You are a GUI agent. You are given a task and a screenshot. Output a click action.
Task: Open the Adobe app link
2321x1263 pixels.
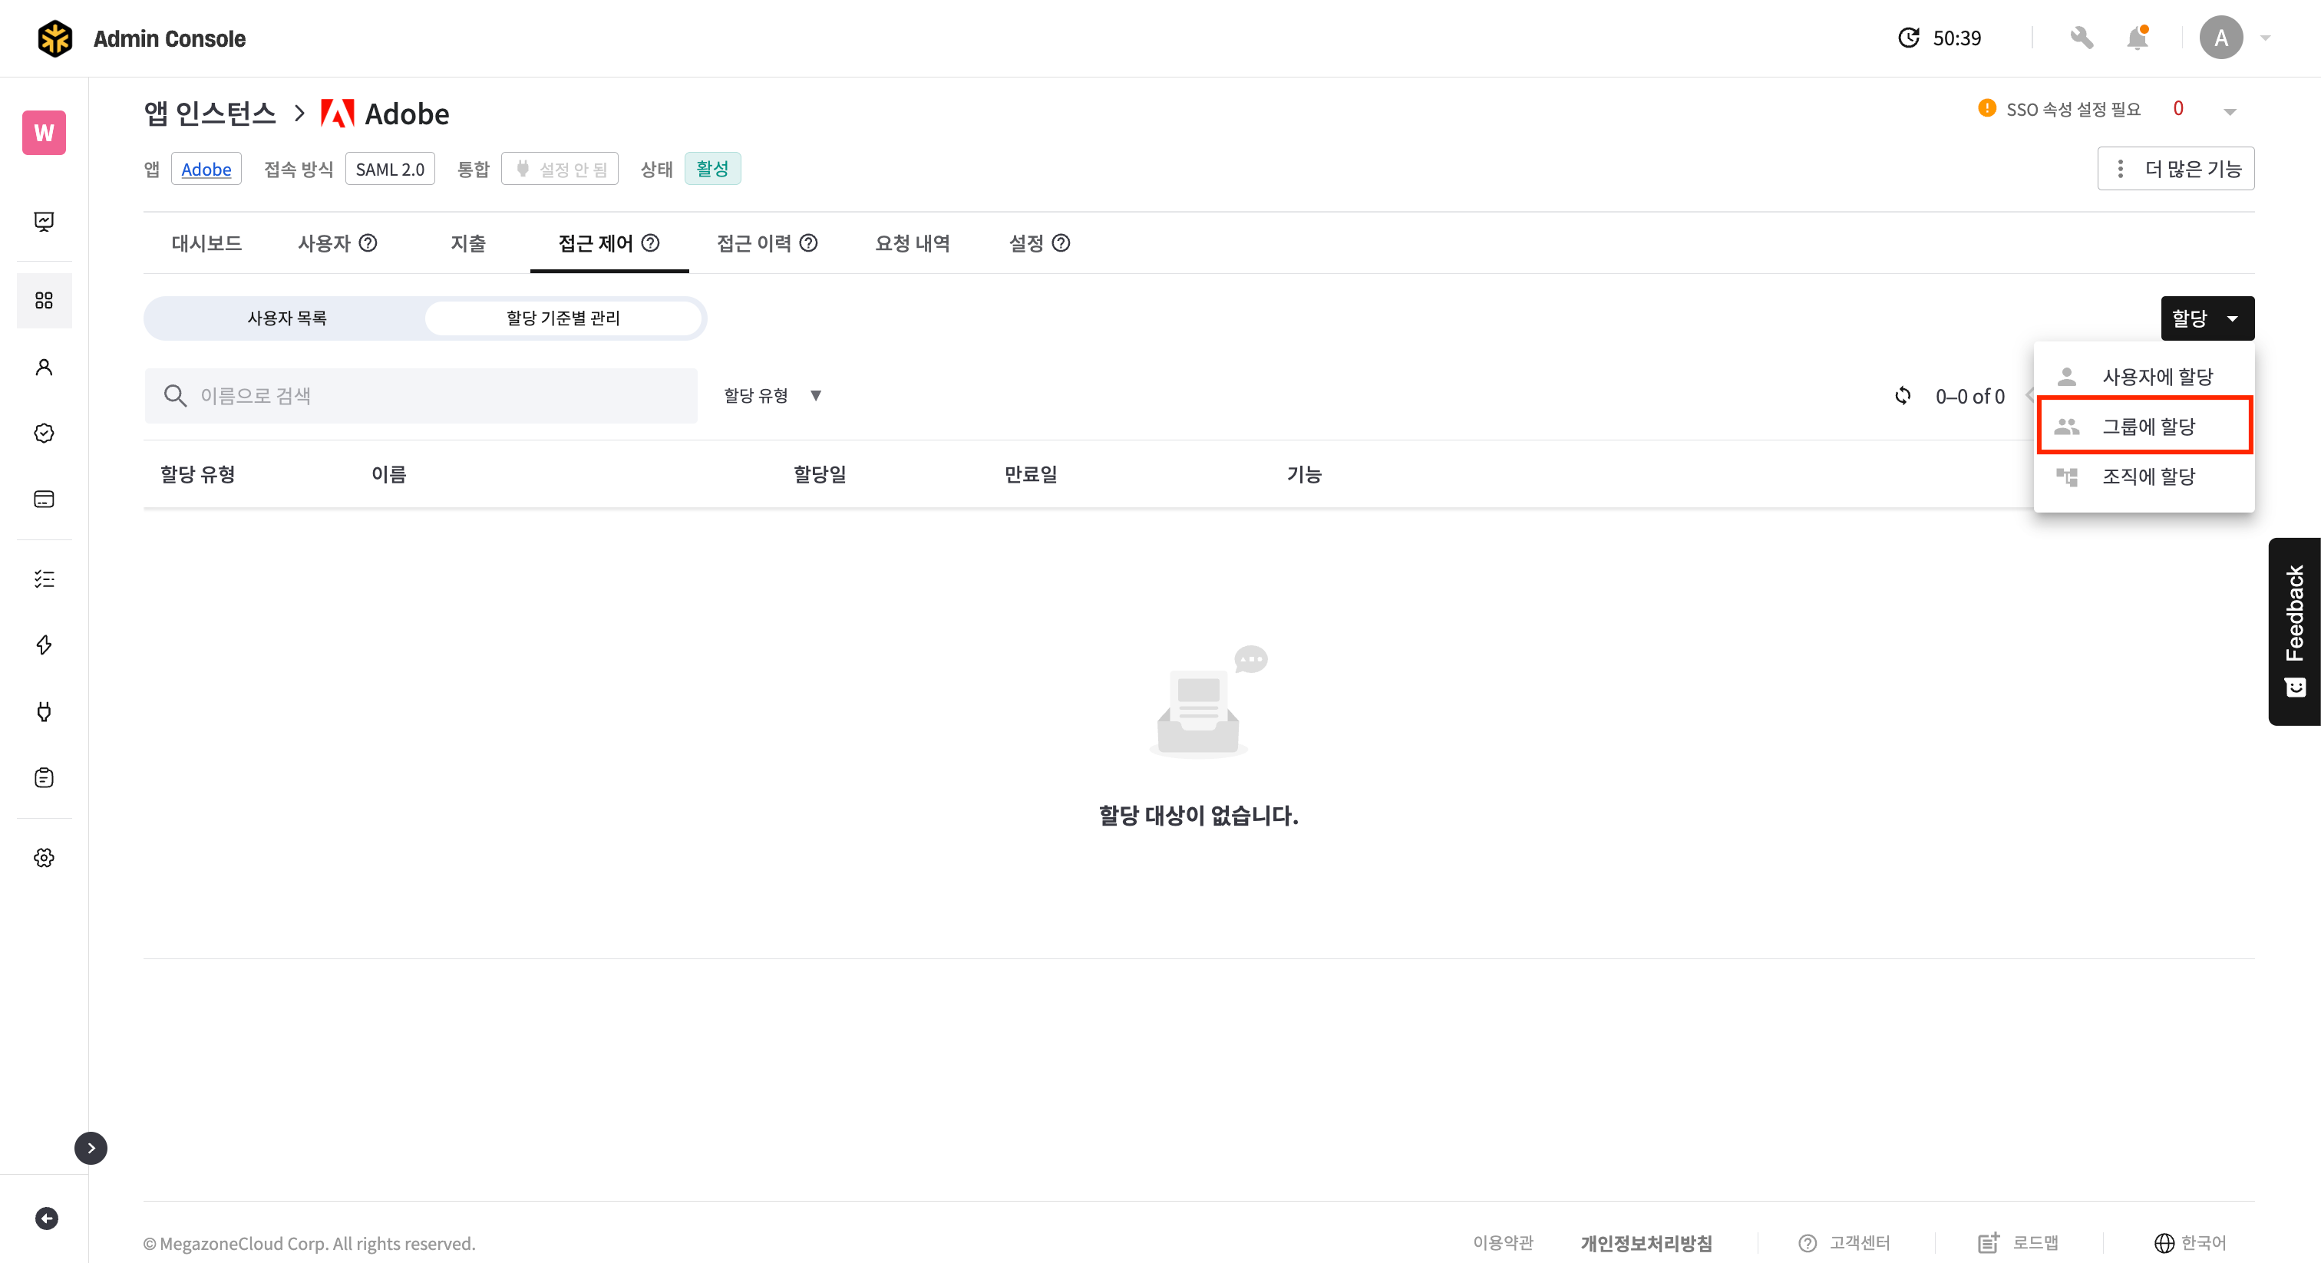[x=206, y=170]
